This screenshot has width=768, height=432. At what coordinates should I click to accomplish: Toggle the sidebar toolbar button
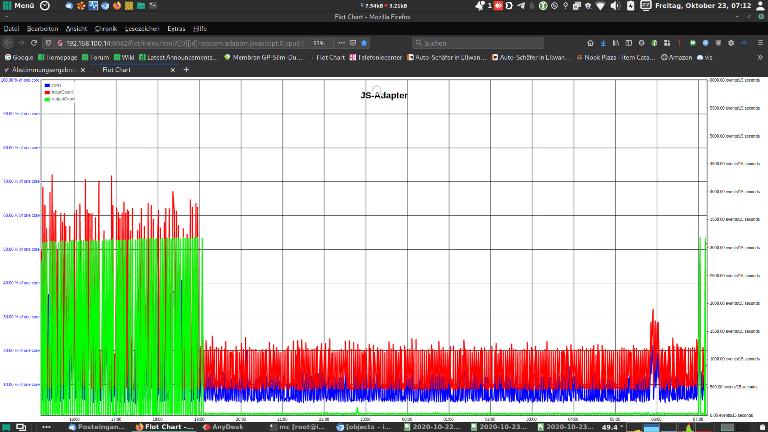pos(629,43)
